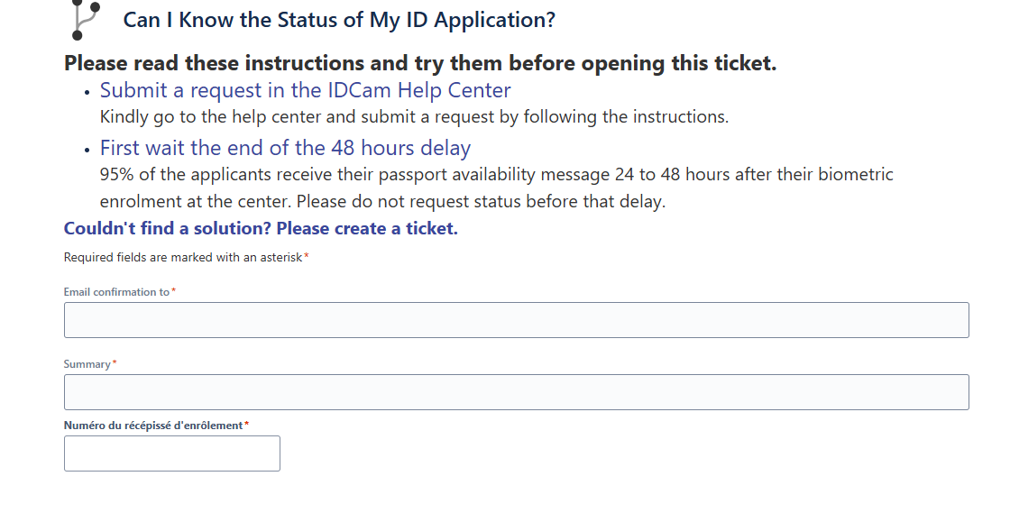The width and height of the screenshot is (1010, 522).
Task: Click the 'Kindly go to the help center' description text
Action: (x=414, y=117)
